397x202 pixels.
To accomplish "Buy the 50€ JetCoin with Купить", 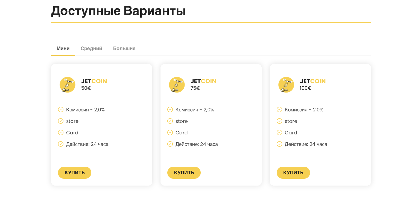I will pyautogui.click(x=75, y=173).
